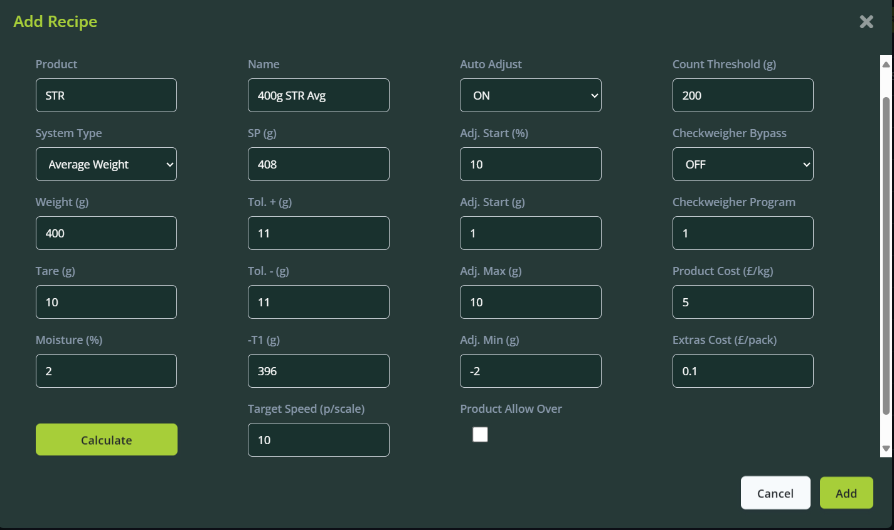Select the Target Speed (p/scale) field
The image size is (894, 530).
tap(318, 440)
